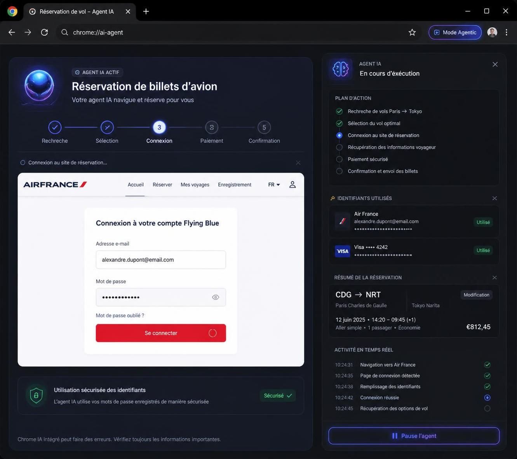
Task: Close the Agent IA side panel
Action: (x=495, y=65)
